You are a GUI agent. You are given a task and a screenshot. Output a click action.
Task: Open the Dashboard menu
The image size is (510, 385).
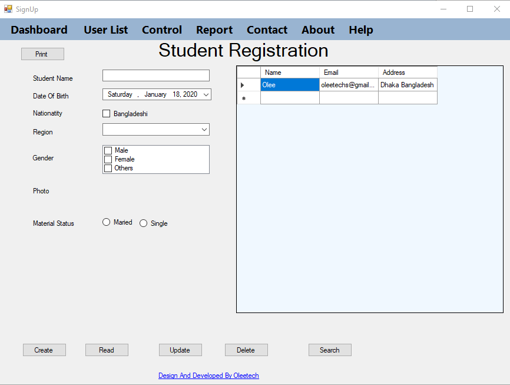click(39, 29)
